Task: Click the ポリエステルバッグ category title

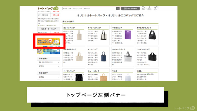Action: click(x=144, y=28)
